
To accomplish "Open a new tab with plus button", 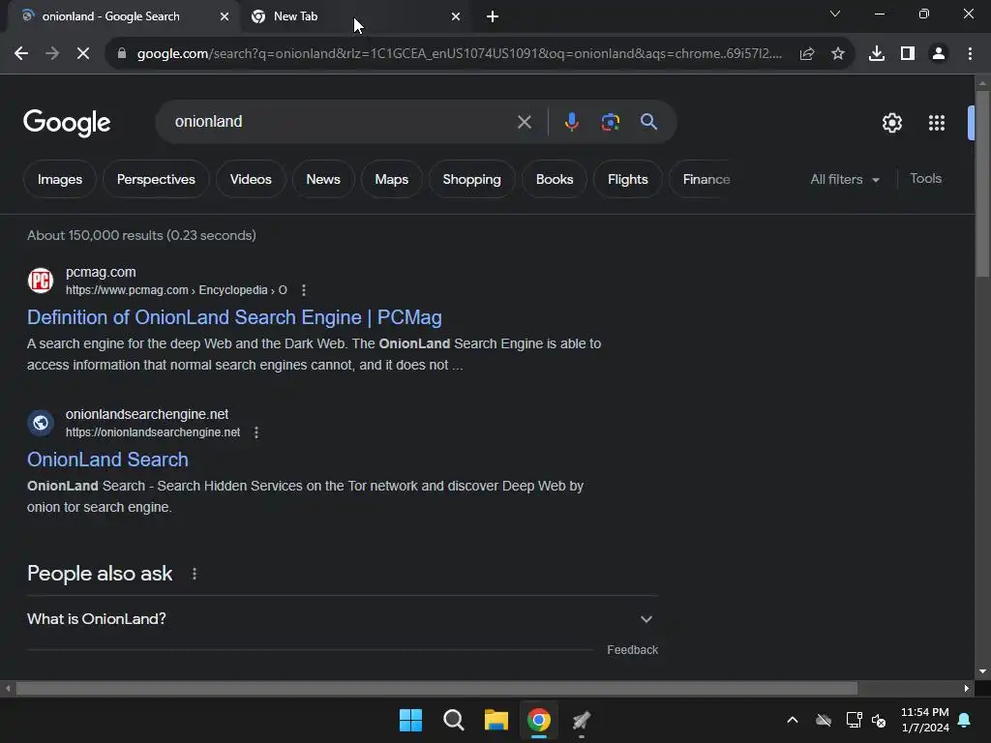I will coord(493,16).
